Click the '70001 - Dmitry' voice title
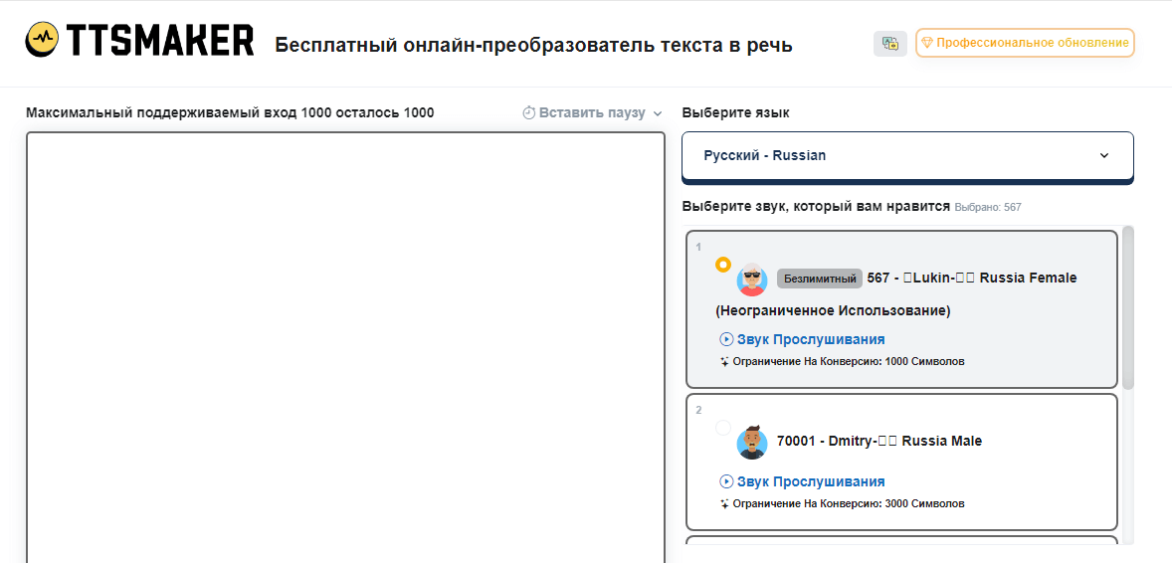The image size is (1172, 563). click(x=879, y=441)
